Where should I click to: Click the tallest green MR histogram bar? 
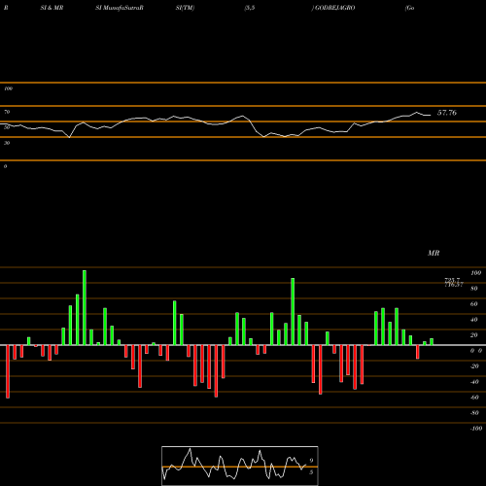pyautogui.click(x=85, y=307)
